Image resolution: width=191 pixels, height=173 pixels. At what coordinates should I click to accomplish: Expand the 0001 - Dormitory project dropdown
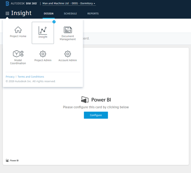point(83,3)
